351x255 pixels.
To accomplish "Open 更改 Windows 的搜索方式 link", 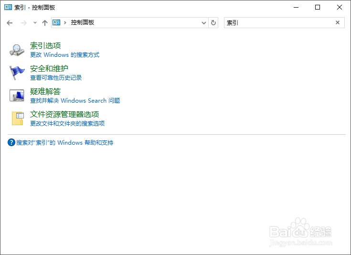I will tap(64, 55).
